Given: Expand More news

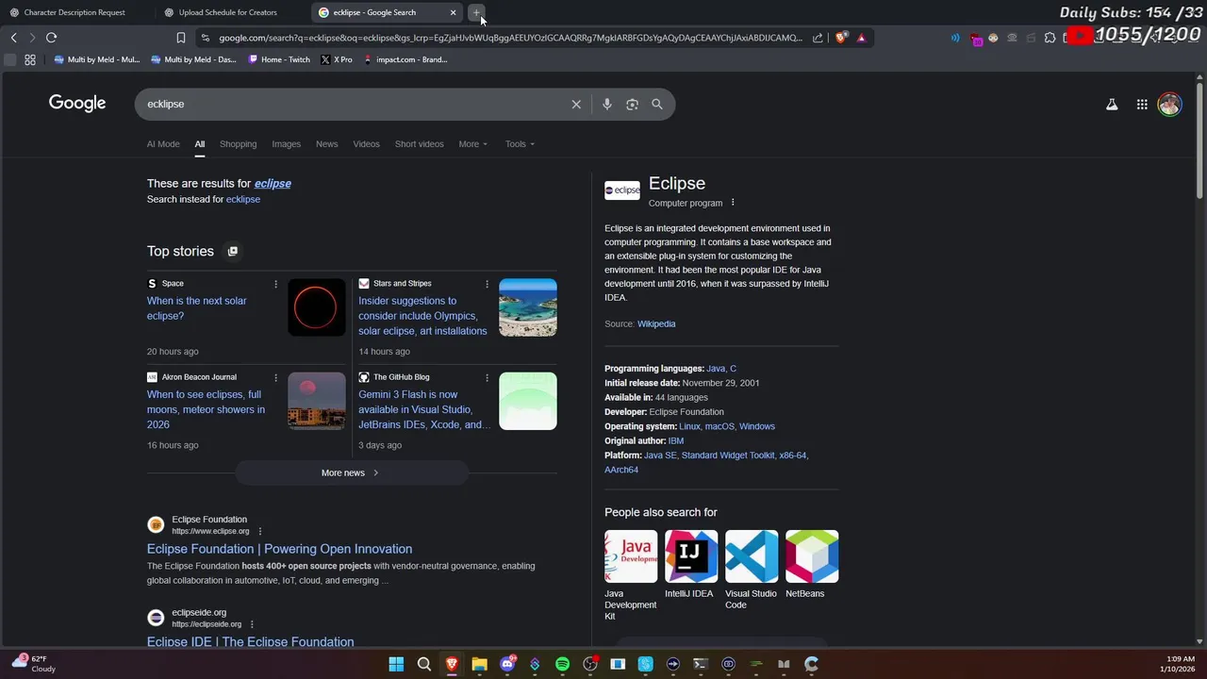Looking at the screenshot, I should pyautogui.click(x=351, y=472).
